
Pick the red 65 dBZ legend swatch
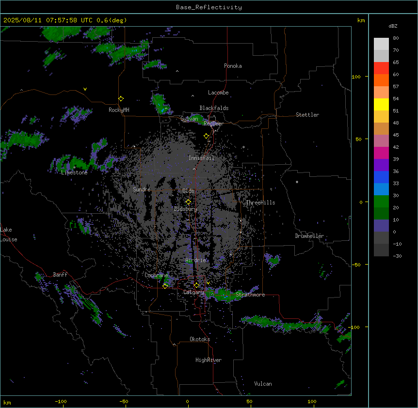[381, 68]
